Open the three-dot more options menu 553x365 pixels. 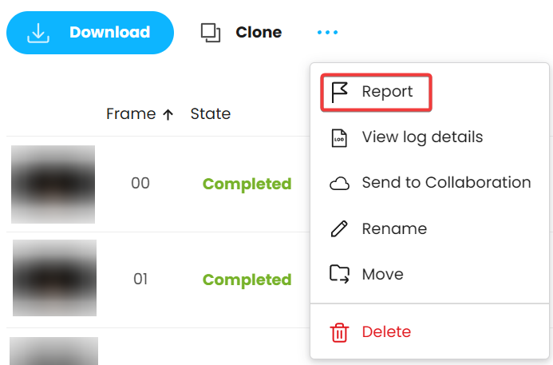(327, 33)
